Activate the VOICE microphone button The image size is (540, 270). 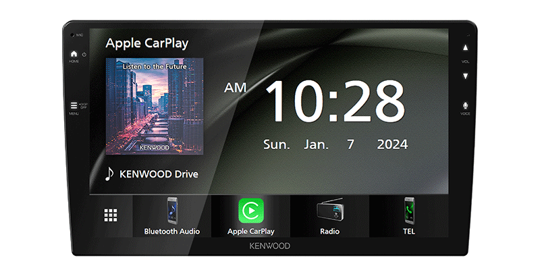pyautogui.click(x=466, y=107)
